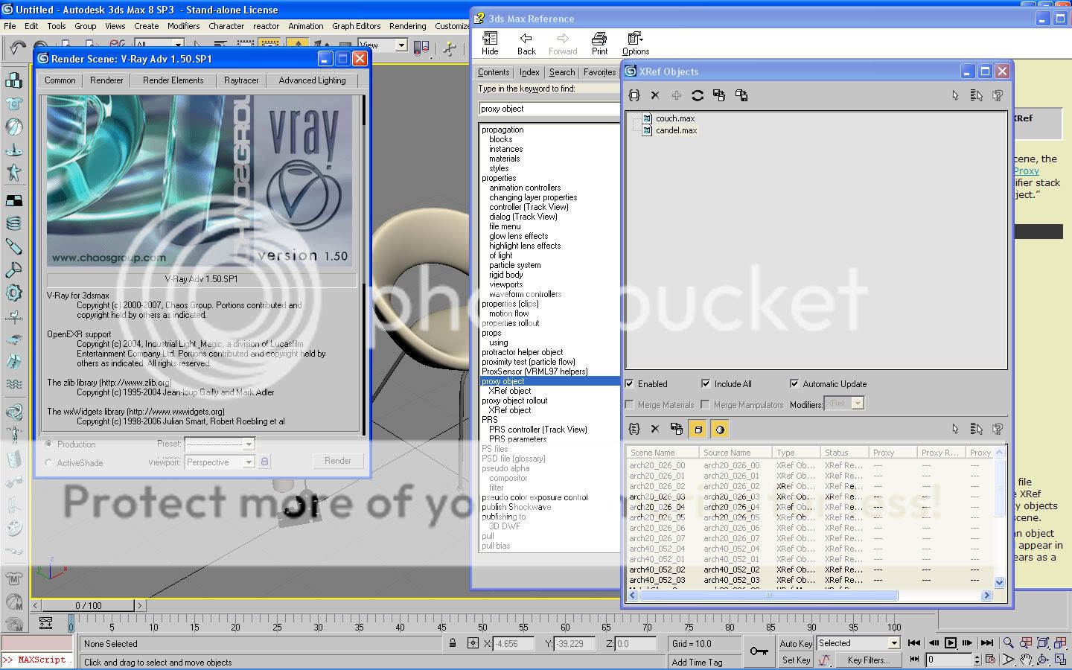This screenshot has height=670, width=1072.
Task: Click Toggle Set Key Mode key icon
Action: 759,651
